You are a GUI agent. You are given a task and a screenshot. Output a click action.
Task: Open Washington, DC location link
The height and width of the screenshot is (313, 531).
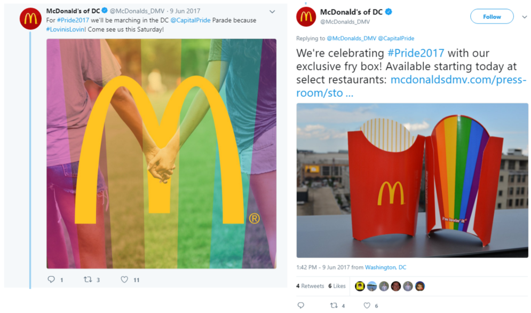click(385, 267)
